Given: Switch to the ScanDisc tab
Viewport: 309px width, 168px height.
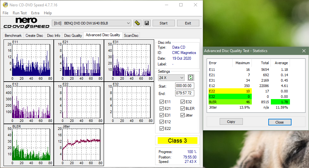Looking at the screenshot, I should (x=131, y=36).
